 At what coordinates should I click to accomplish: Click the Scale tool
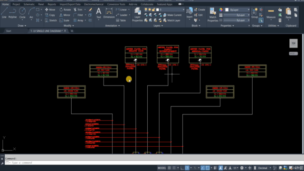pyautogui.click(x=65, y=20)
